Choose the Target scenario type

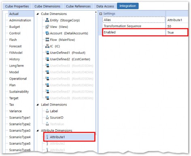point(14,98)
